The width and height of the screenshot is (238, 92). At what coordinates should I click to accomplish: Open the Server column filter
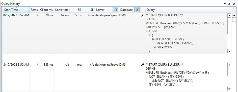coord(116,10)
